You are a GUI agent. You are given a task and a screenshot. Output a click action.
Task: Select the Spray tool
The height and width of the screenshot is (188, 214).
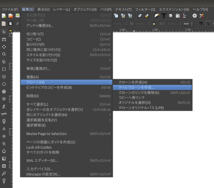[x=4, y=136]
